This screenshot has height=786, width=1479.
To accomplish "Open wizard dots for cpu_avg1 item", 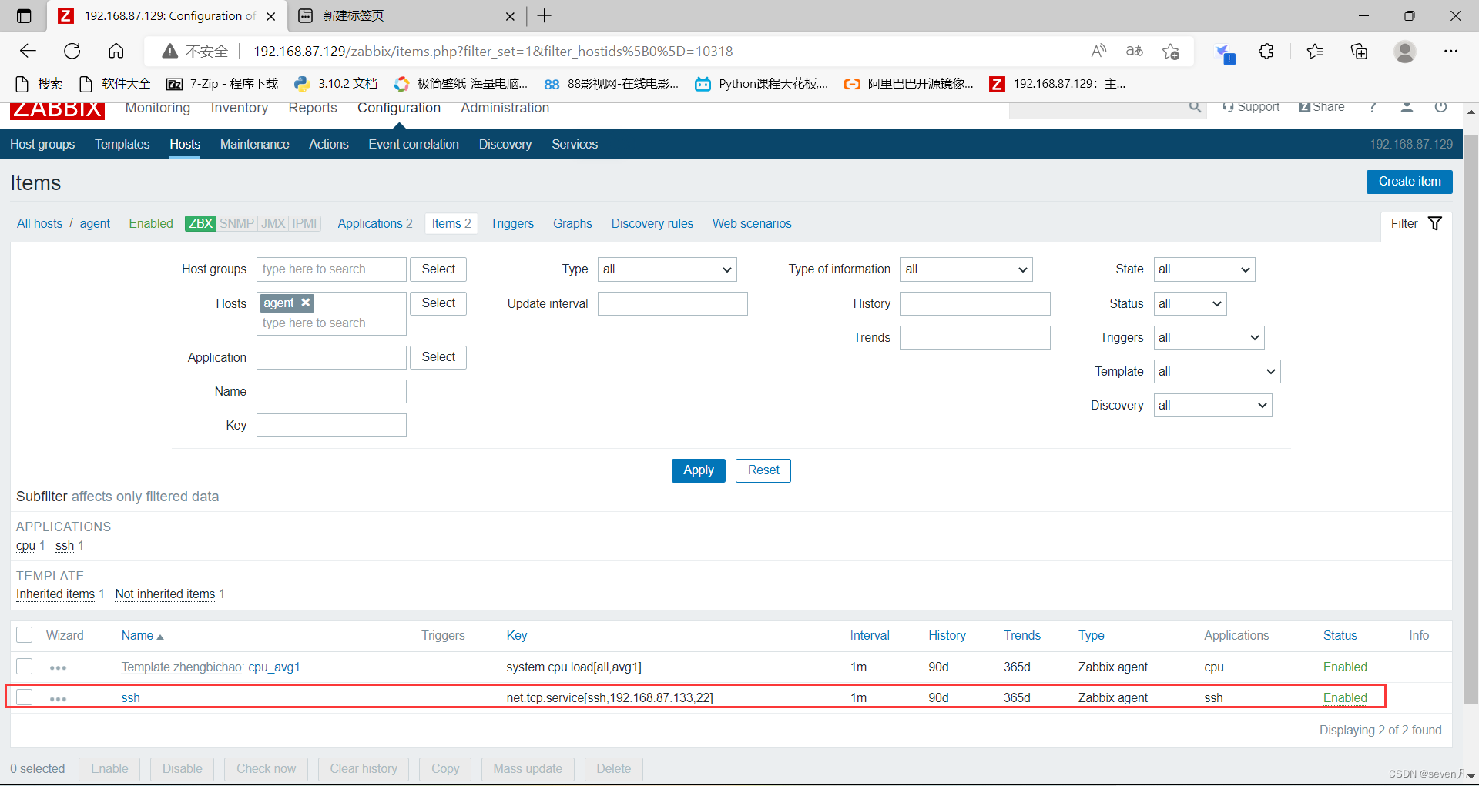I will (x=58, y=667).
